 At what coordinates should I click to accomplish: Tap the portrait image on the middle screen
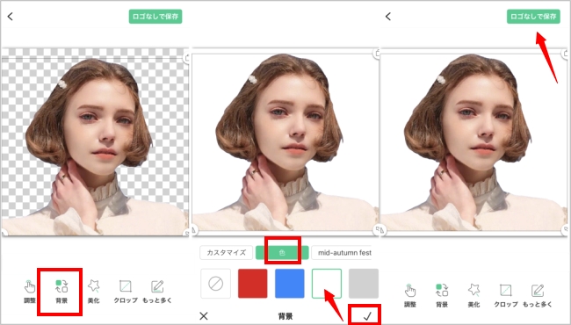pyautogui.click(x=285, y=142)
